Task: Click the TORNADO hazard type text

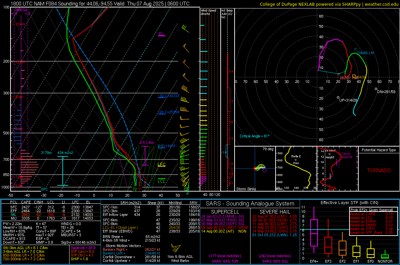Action: coord(379,171)
